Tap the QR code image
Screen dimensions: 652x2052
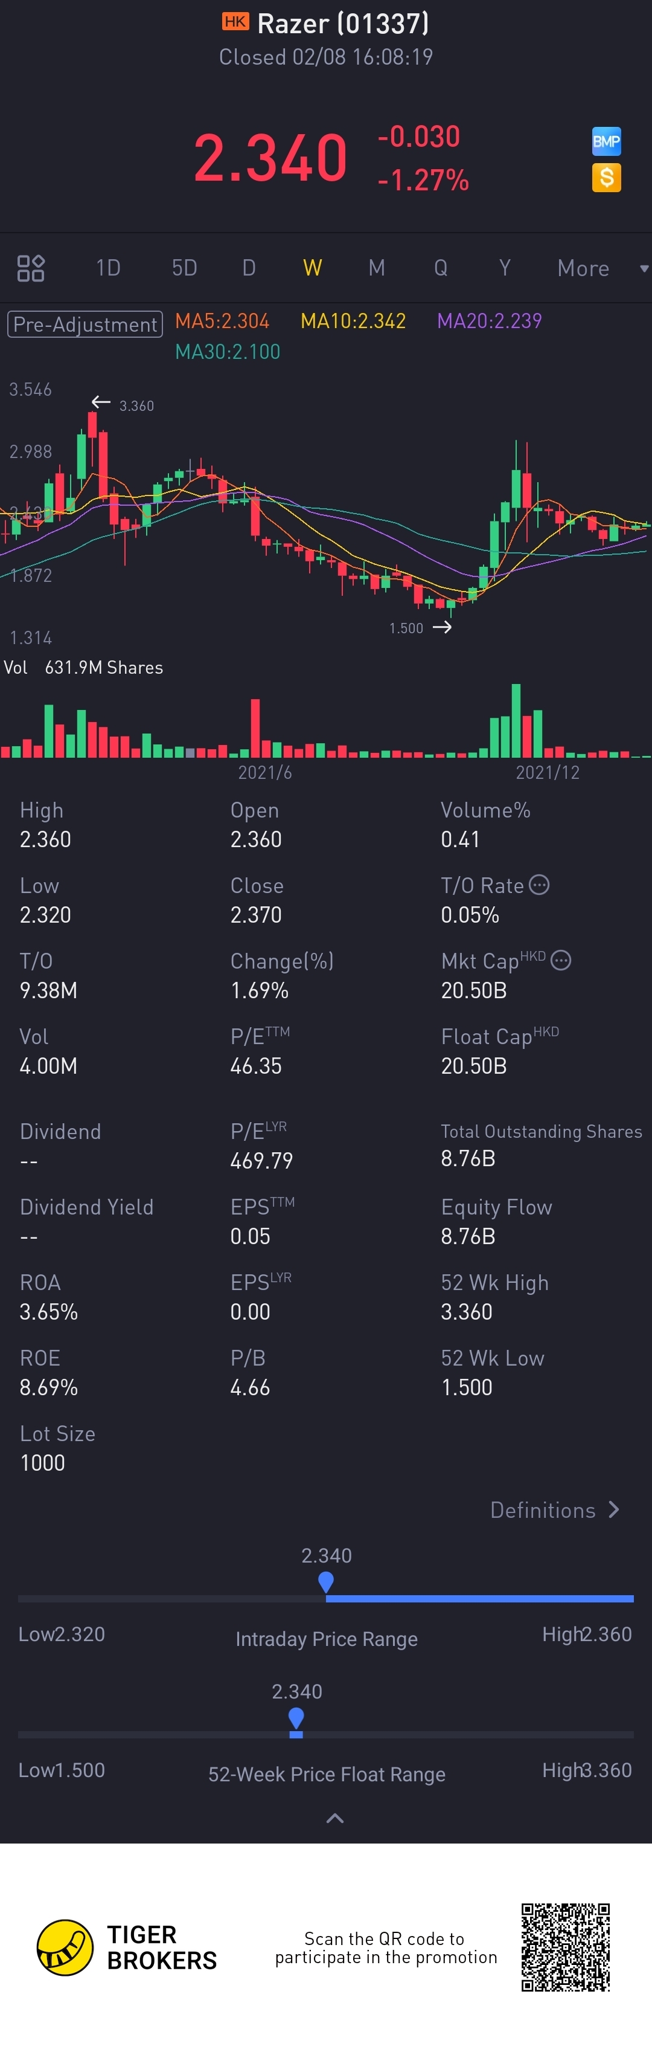(565, 1946)
